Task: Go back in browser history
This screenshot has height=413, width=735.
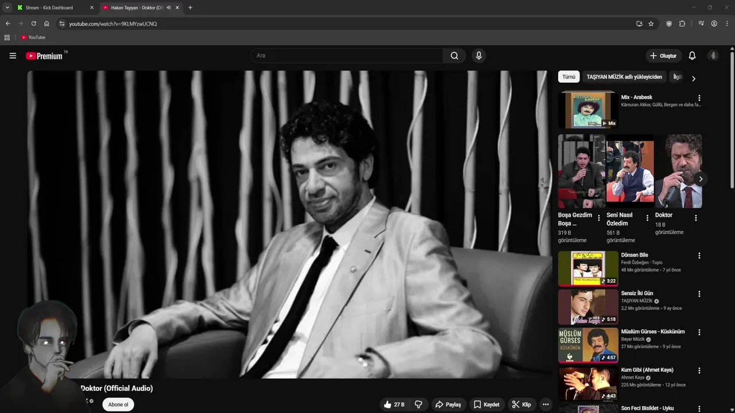Action: coord(7,24)
